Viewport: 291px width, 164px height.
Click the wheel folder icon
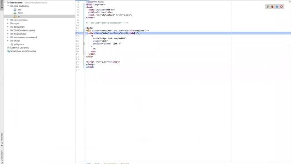11,41
